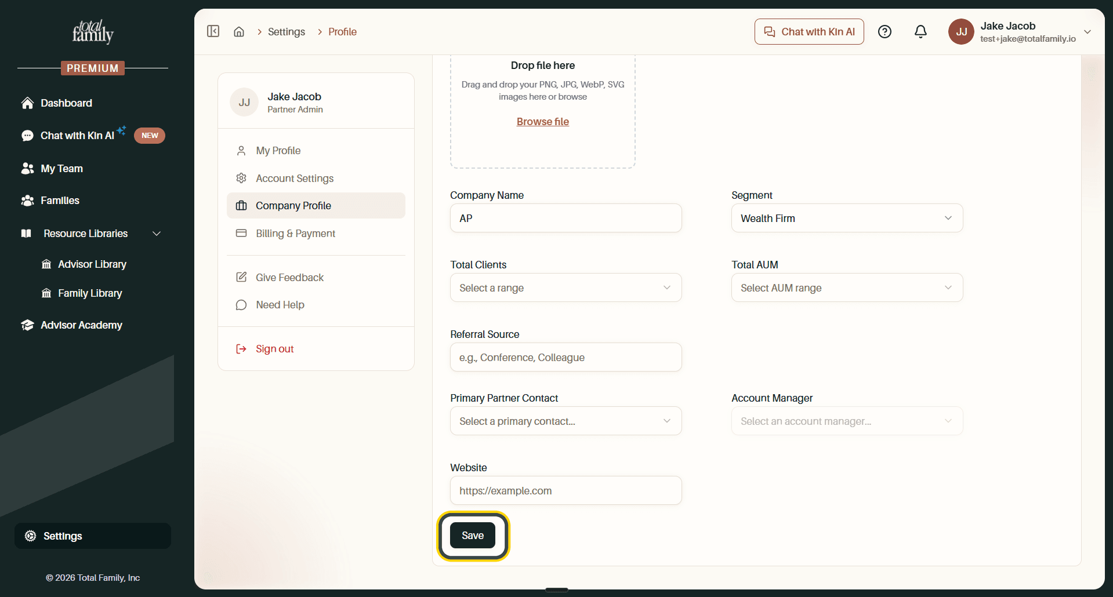Go to home via breadcrumb icon
The image size is (1113, 597).
239,32
